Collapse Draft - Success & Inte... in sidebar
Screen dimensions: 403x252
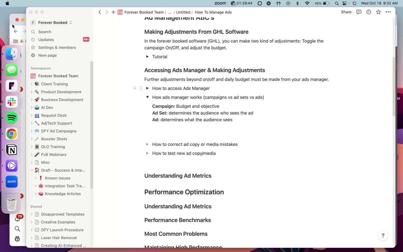[x=31, y=170]
